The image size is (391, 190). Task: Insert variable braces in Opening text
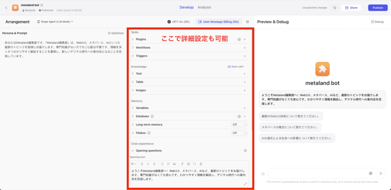point(195,164)
